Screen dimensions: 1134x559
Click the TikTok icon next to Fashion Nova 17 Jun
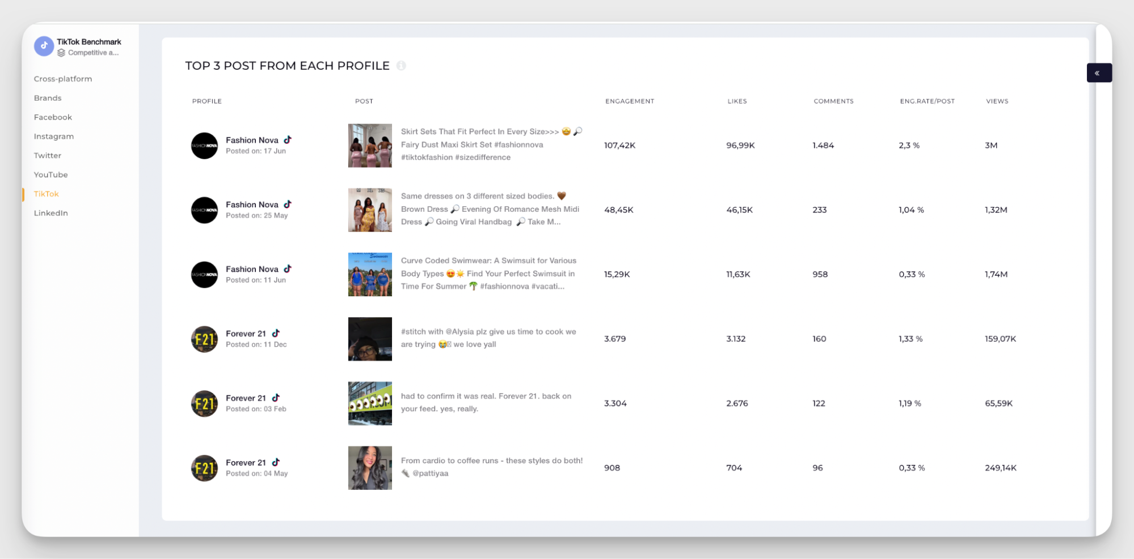288,139
